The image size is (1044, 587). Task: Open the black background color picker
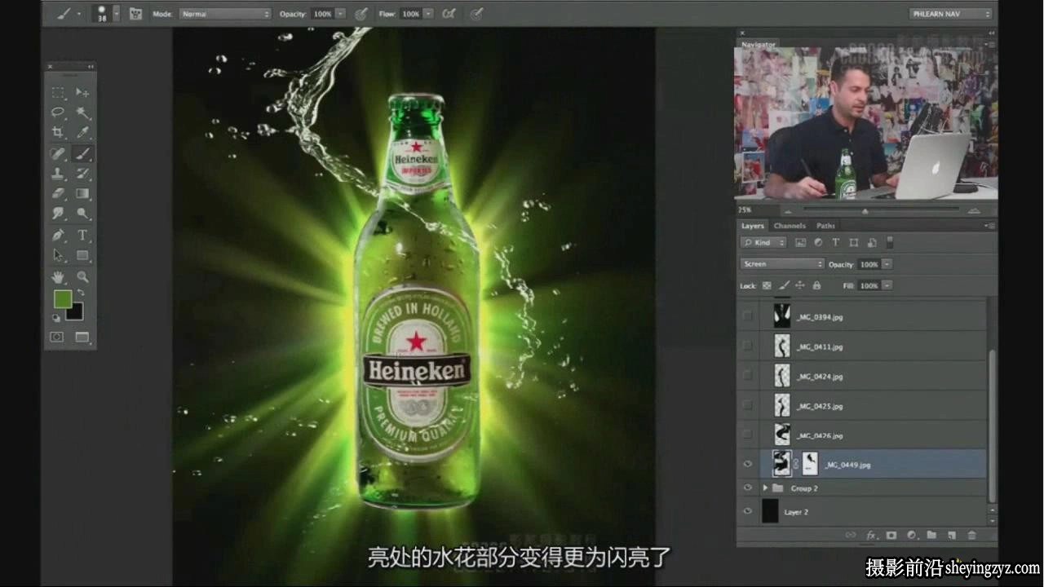77,314
